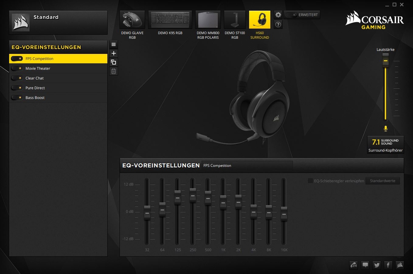The image size is (413, 274).
Task: Select the Clear Chat preset
Action: [58, 78]
